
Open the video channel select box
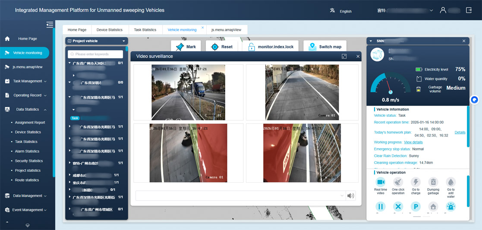tap(240, 196)
